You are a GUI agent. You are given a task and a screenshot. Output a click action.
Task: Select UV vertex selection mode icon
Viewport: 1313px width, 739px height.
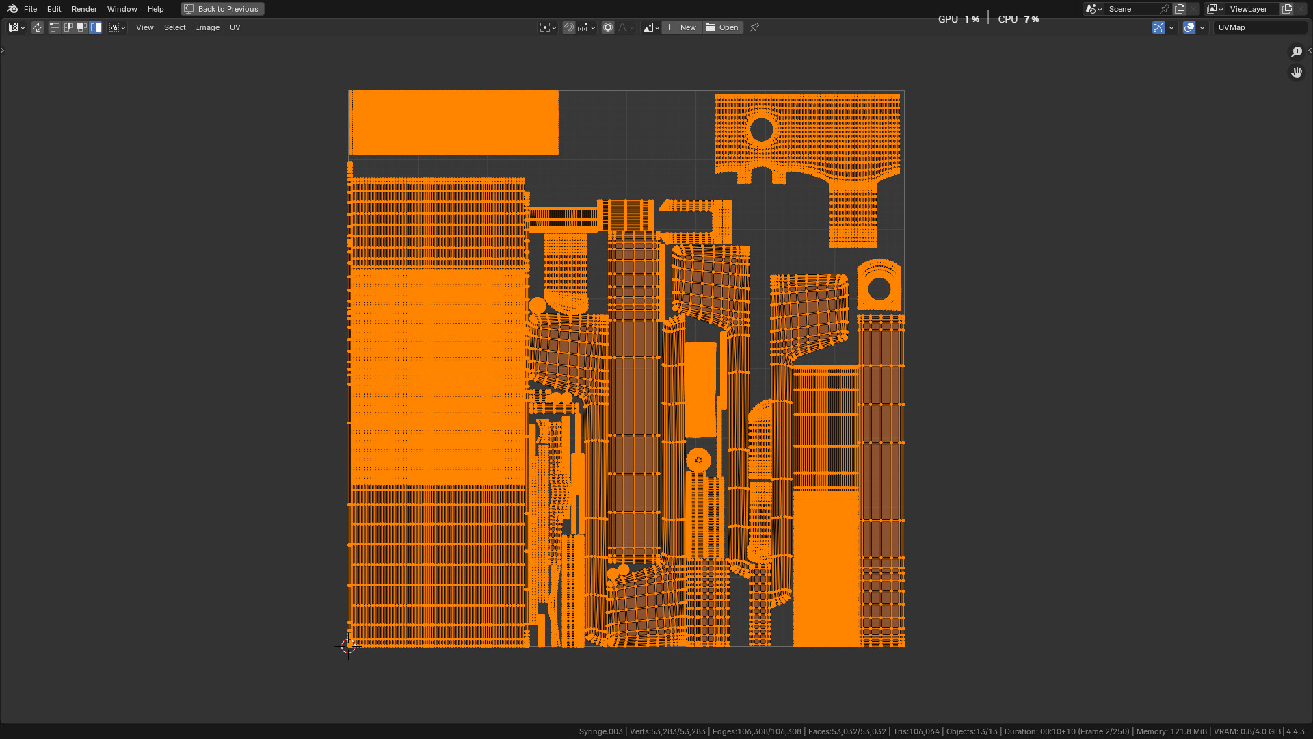(x=55, y=27)
